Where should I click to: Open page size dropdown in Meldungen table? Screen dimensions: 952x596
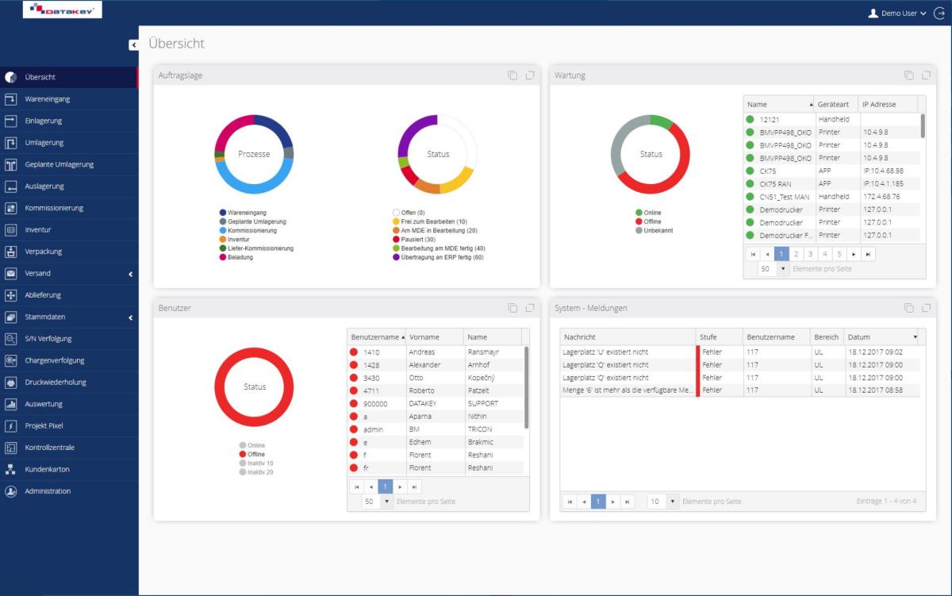[673, 502]
